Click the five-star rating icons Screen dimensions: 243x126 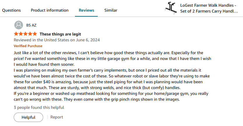point(25,34)
